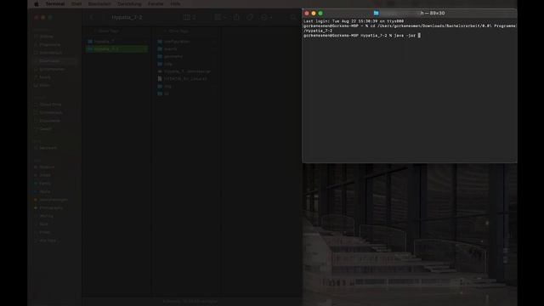544x306 pixels.
Task: Click the Finder search icon
Action: click(293, 17)
